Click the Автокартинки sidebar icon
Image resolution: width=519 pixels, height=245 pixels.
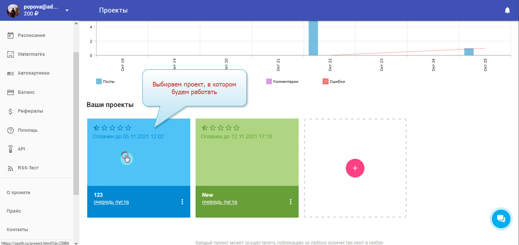point(11,73)
